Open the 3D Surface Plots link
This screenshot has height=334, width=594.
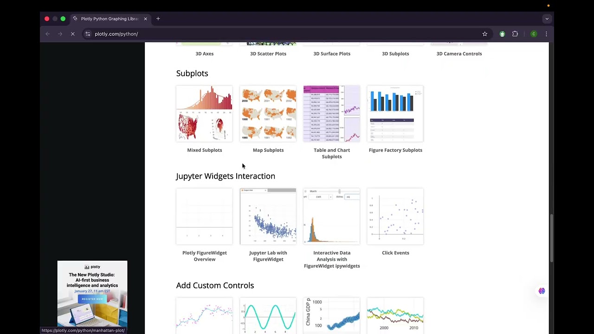pyautogui.click(x=332, y=53)
